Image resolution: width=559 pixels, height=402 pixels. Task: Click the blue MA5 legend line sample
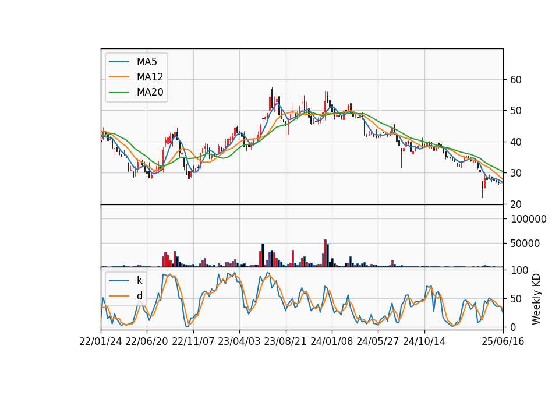pos(119,62)
